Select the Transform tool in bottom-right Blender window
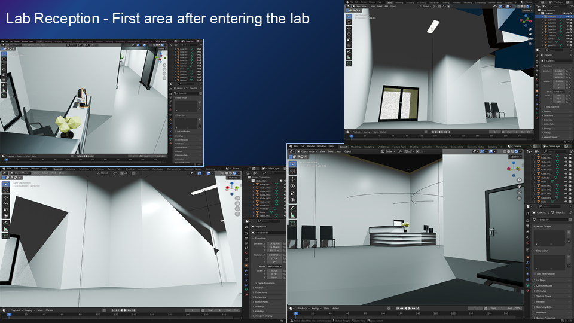574x323 pixels. coord(292,200)
